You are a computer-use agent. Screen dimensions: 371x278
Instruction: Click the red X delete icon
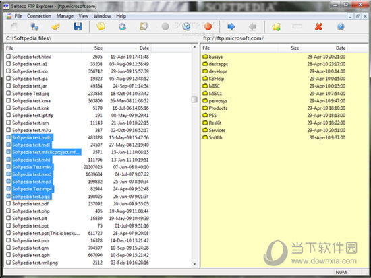318,26
